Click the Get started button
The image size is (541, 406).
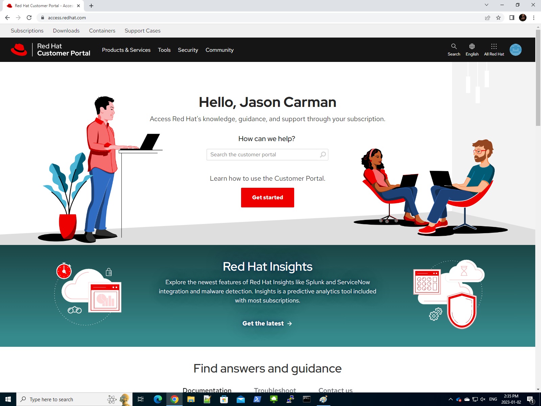[x=267, y=198]
